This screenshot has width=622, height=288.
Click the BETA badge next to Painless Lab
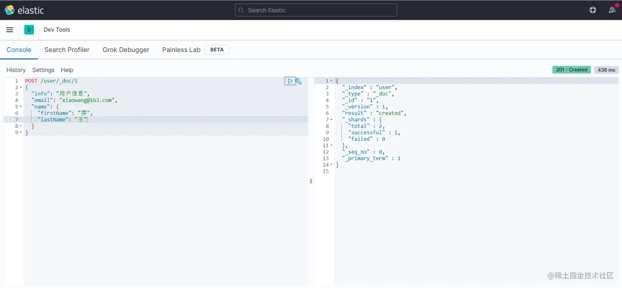217,50
